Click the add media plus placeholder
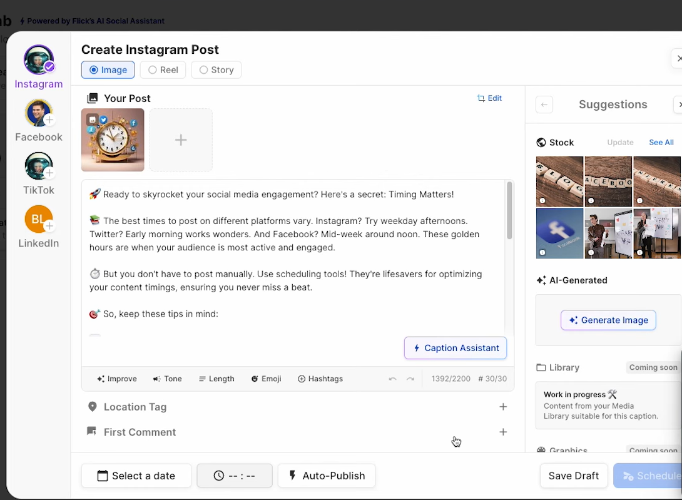The image size is (682, 500). click(x=181, y=140)
